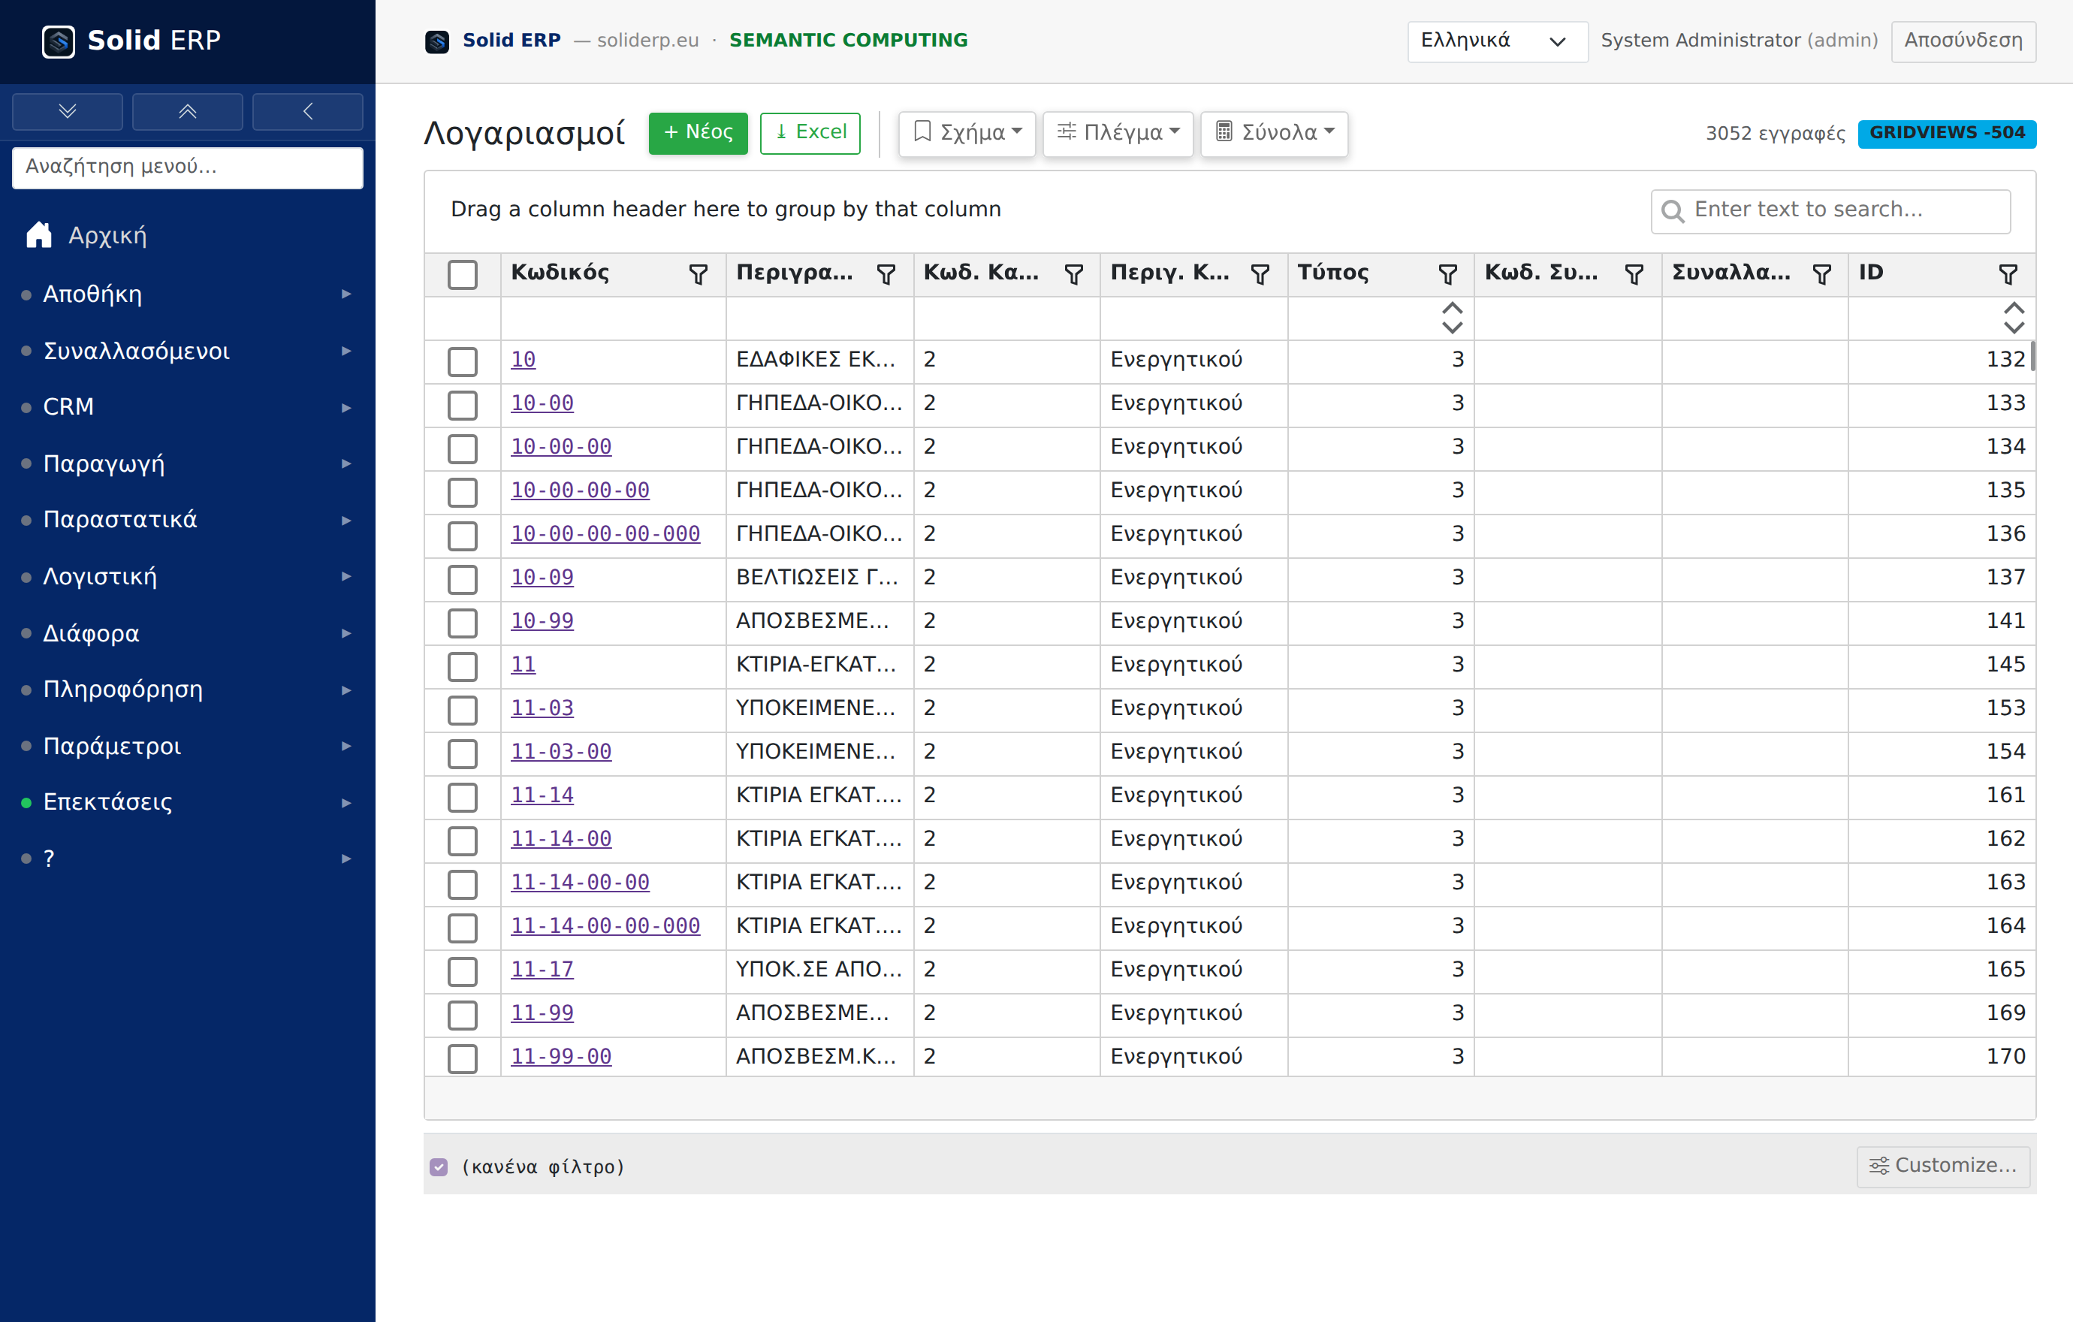The width and height of the screenshot is (2073, 1322).
Task: Expand the Παραγωγή menu
Action: tap(188, 464)
